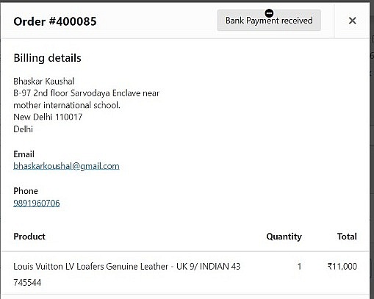Click the Total column header

click(347, 237)
